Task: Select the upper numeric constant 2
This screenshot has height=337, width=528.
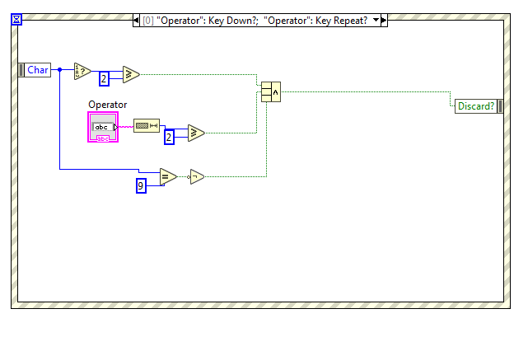Action: [104, 79]
